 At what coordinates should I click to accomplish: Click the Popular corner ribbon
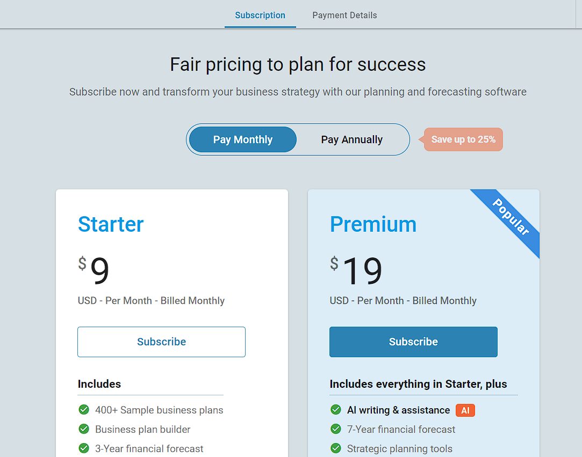click(x=511, y=223)
